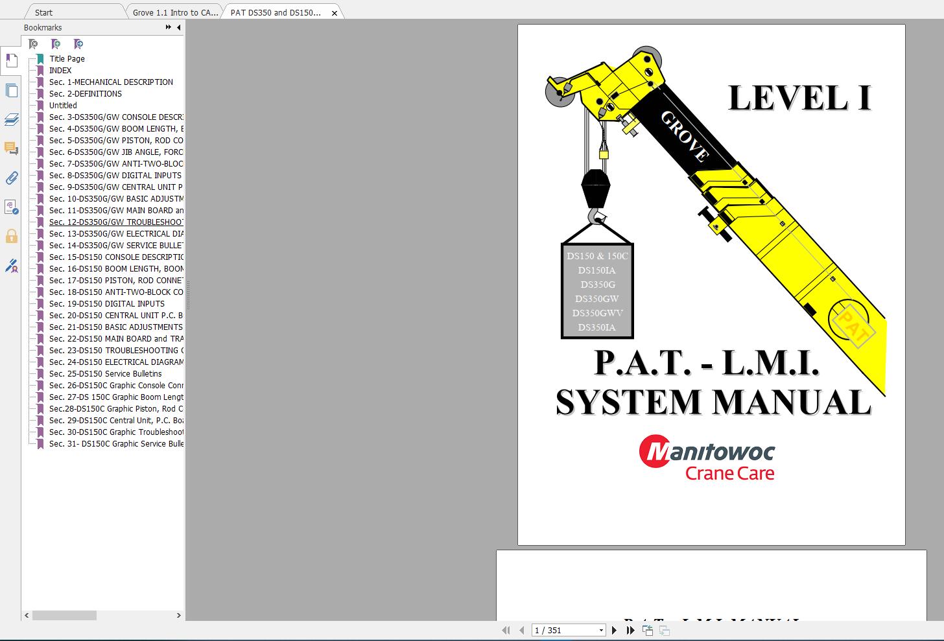The height and width of the screenshot is (641, 944).
Task: Go to Sec. 2-DEFINITIONS bookmark
Action: click(x=86, y=93)
